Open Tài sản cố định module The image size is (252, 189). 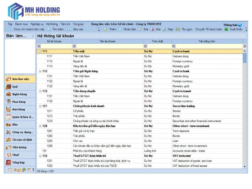point(20,140)
